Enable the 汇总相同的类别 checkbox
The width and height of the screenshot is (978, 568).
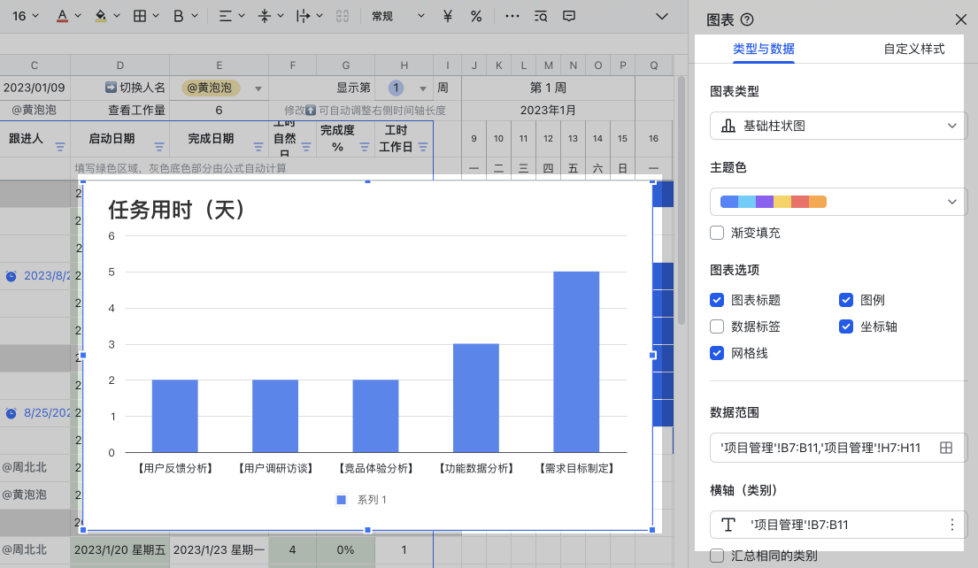click(x=717, y=556)
